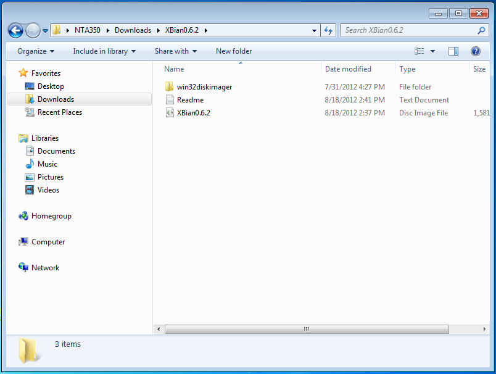The height and width of the screenshot is (374, 496).
Task: Click the Desktop monitor icon
Action: click(x=30, y=86)
